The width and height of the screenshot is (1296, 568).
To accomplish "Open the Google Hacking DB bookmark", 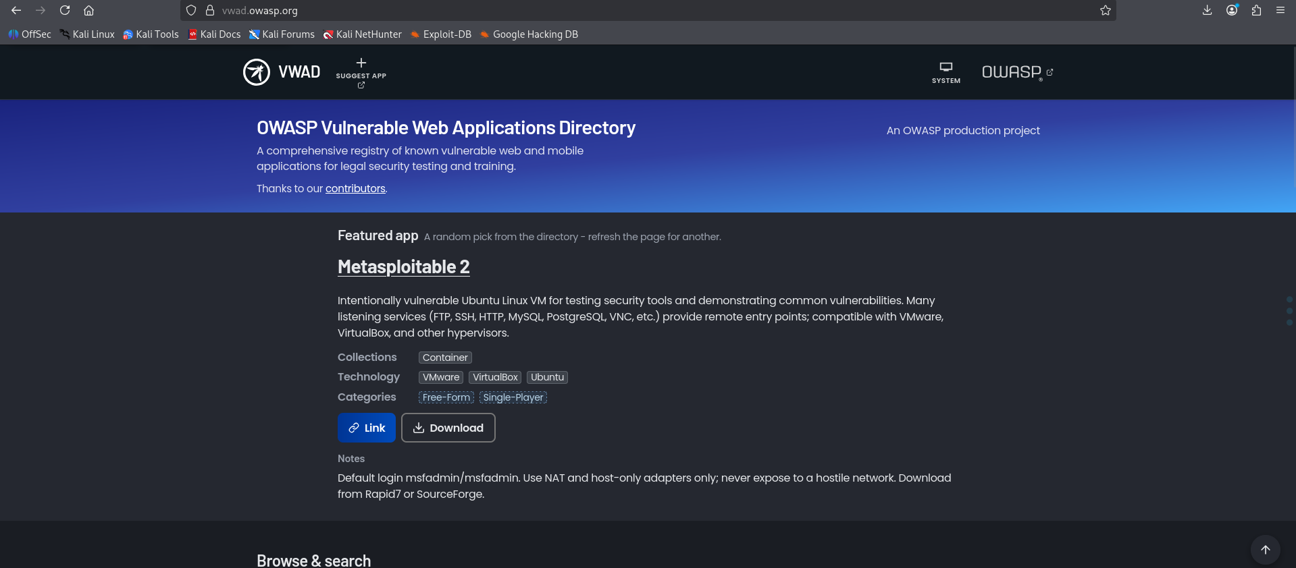I will (529, 34).
